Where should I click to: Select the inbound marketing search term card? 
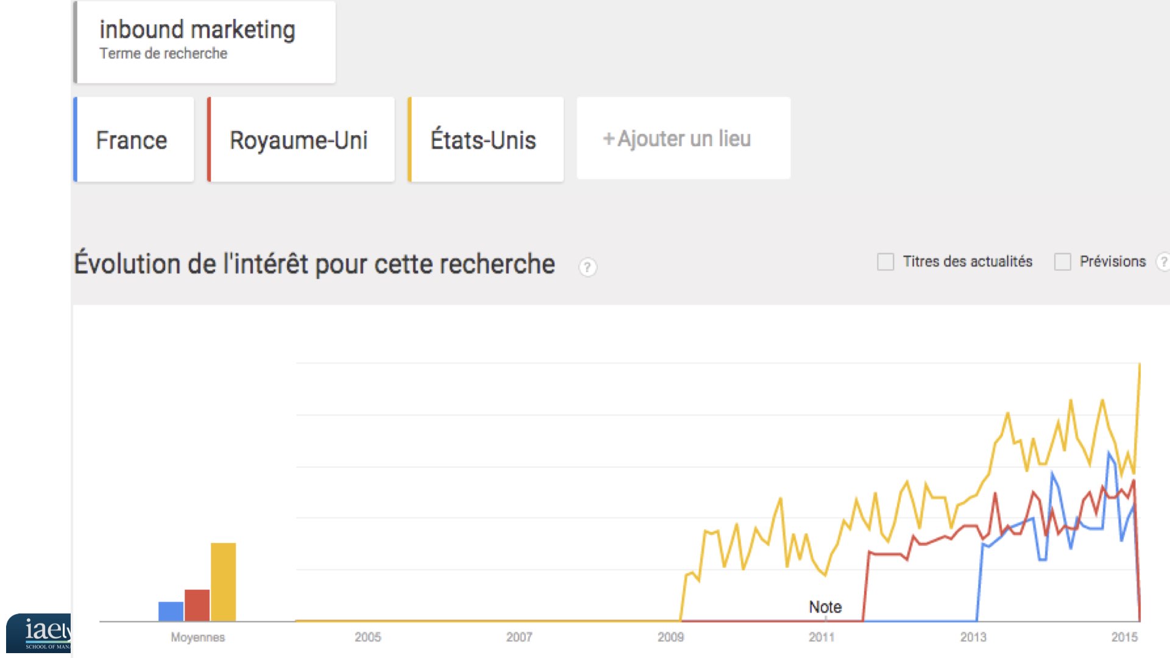tap(205, 42)
